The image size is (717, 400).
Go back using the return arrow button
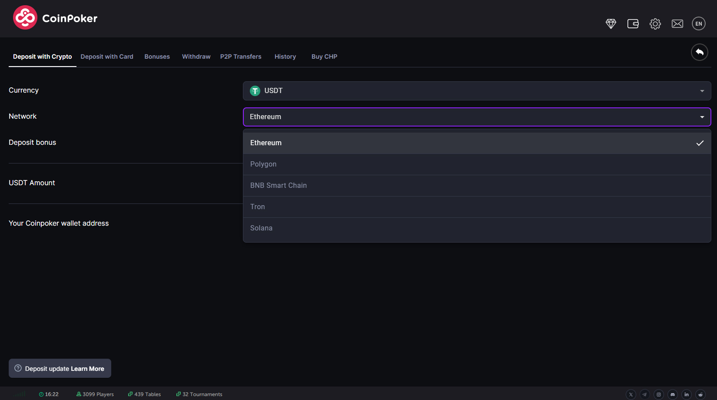point(699,52)
